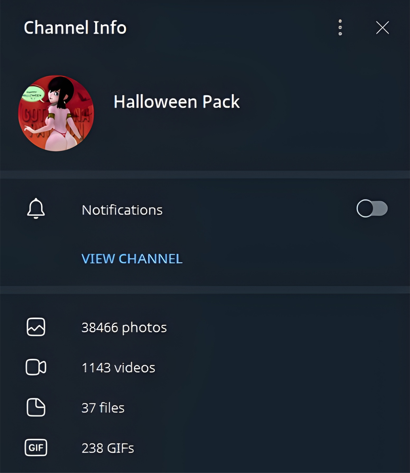The image size is (410, 473).
Task: Open the channel via VIEW CHANNEL
Action: tap(132, 259)
